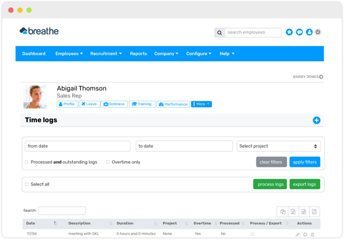This screenshot has height=240, width=344.
Task: Click the user account icon in header
Action: coord(309,32)
